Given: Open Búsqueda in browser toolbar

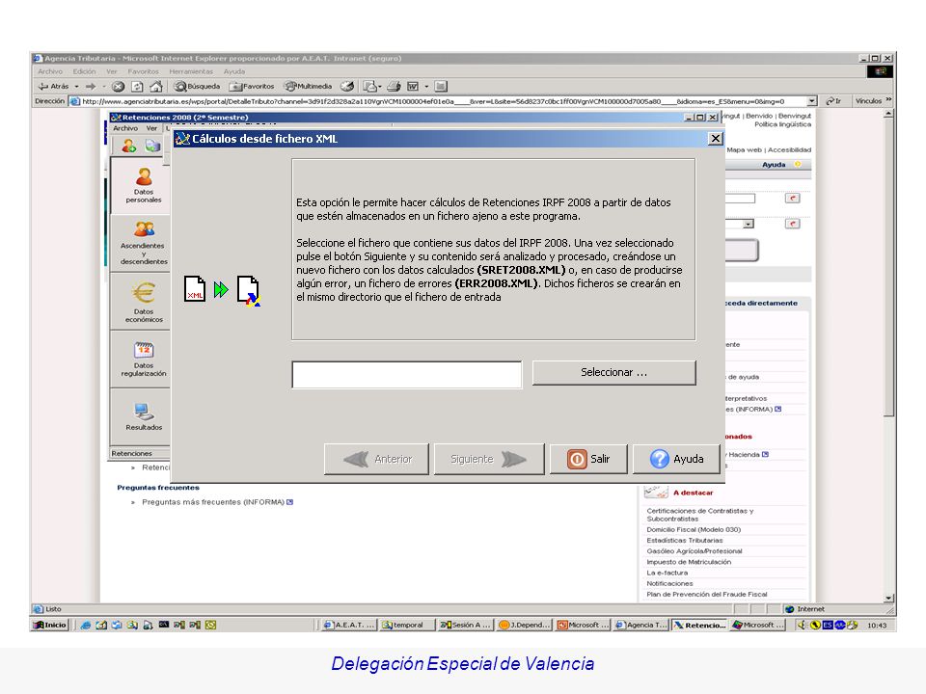Looking at the screenshot, I should tap(197, 87).
